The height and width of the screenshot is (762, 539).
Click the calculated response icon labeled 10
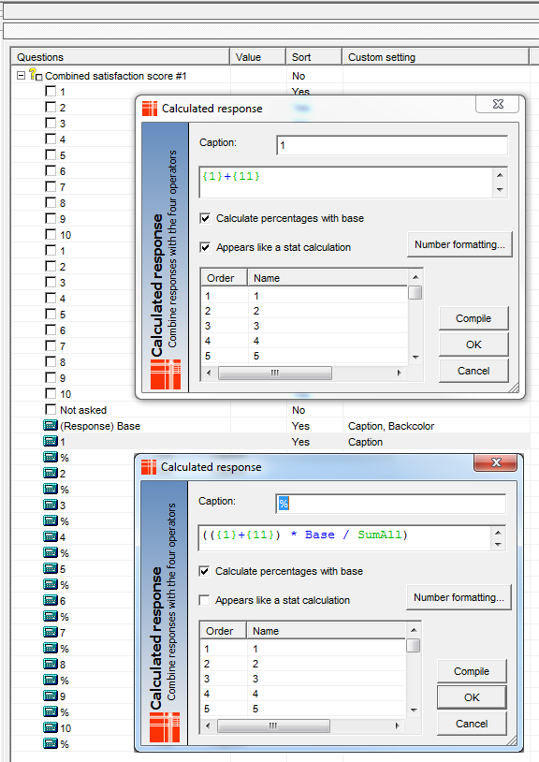pyautogui.click(x=51, y=727)
